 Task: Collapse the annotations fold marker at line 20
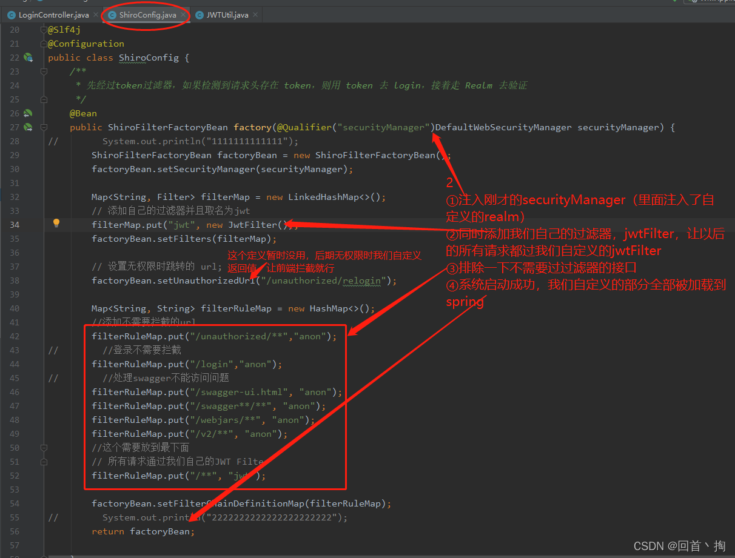(x=44, y=30)
